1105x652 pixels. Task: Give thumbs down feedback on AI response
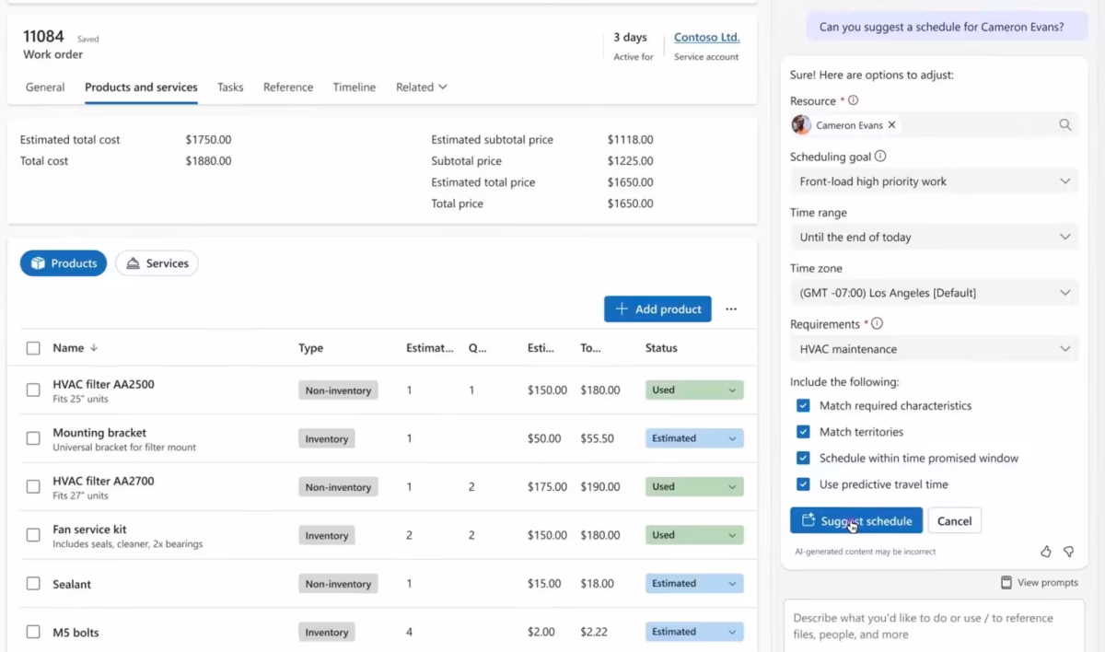[x=1068, y=552]
